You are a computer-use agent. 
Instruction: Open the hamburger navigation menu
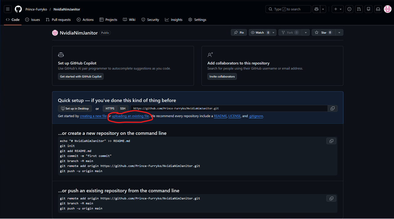click(x=8, y=9)
